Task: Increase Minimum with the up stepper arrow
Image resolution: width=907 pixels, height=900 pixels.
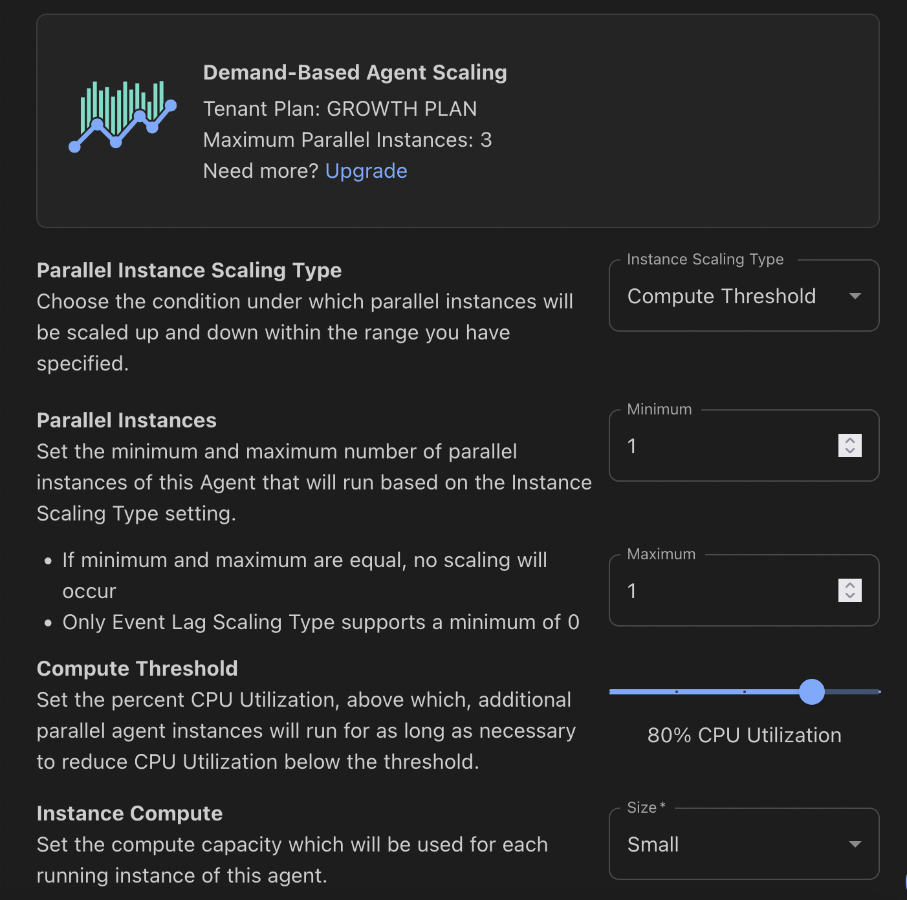Action: click(x=850, y=440)
